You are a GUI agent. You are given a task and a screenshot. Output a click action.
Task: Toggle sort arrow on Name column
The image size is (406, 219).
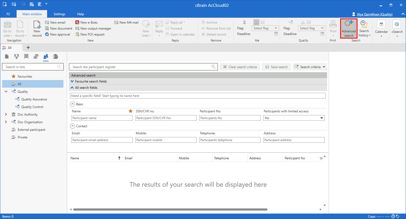coord(119,158)
